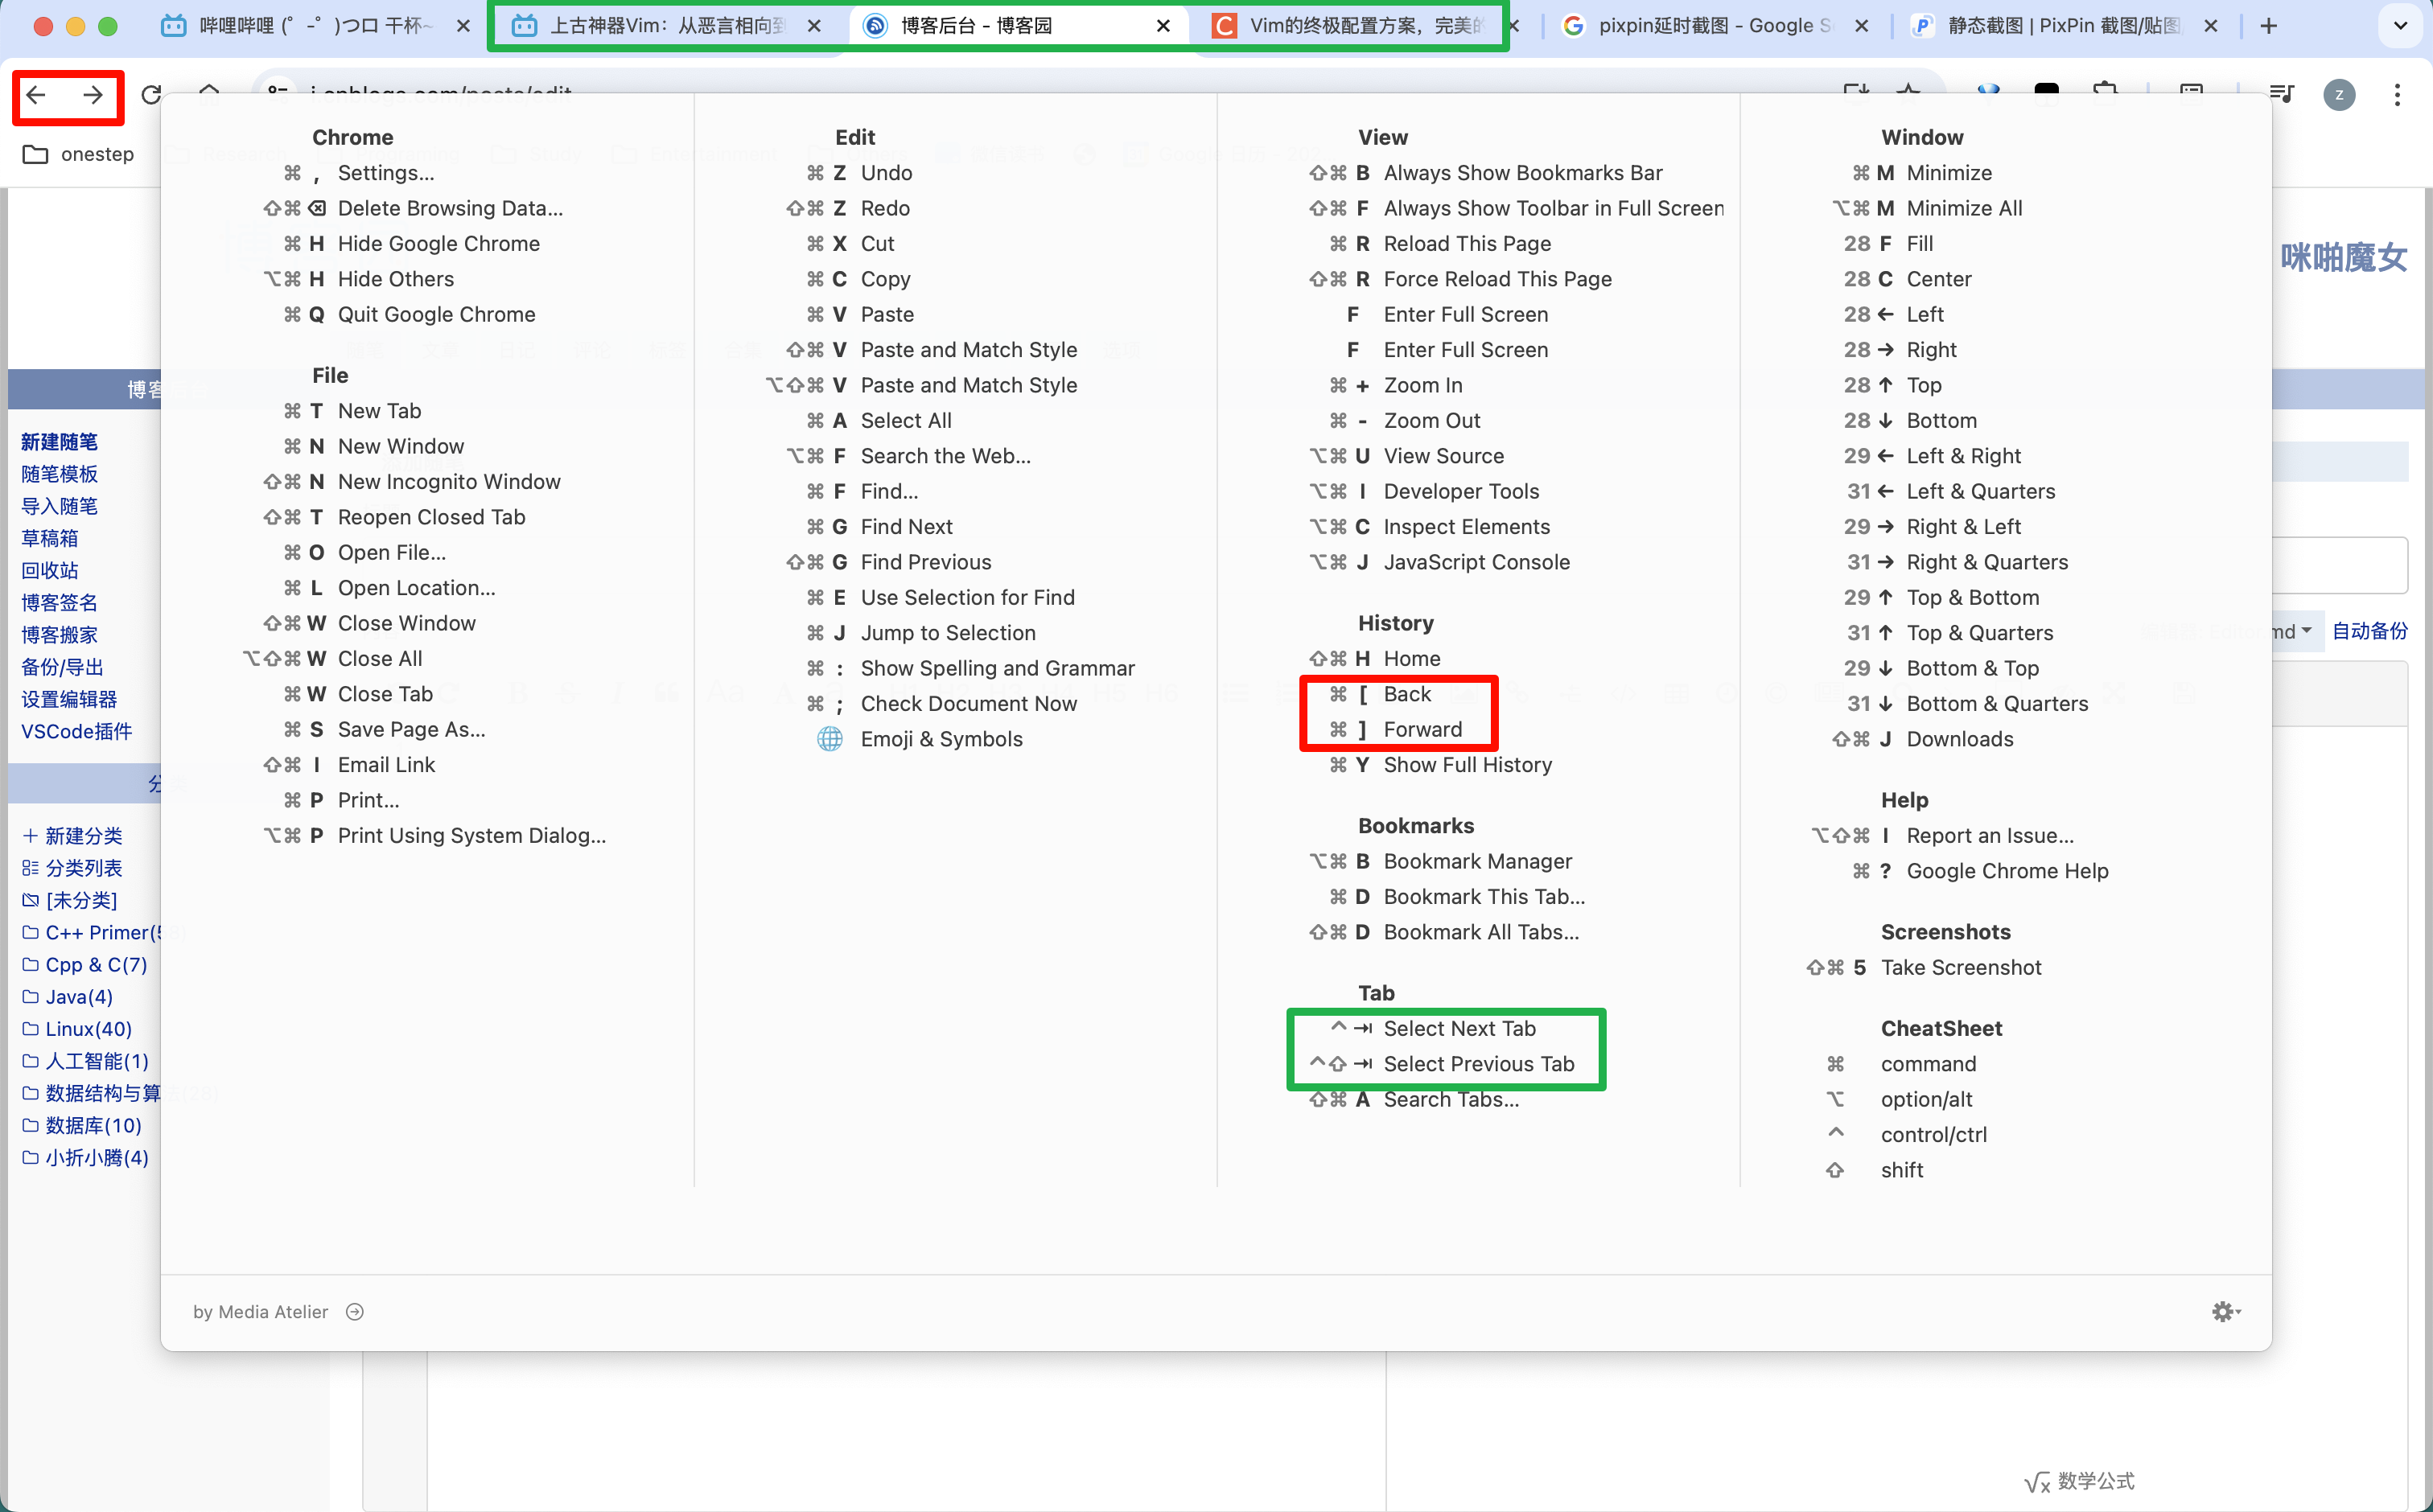Open the 新建随笔 sidebar link
2433x1512 pixels.
(59, 442)
